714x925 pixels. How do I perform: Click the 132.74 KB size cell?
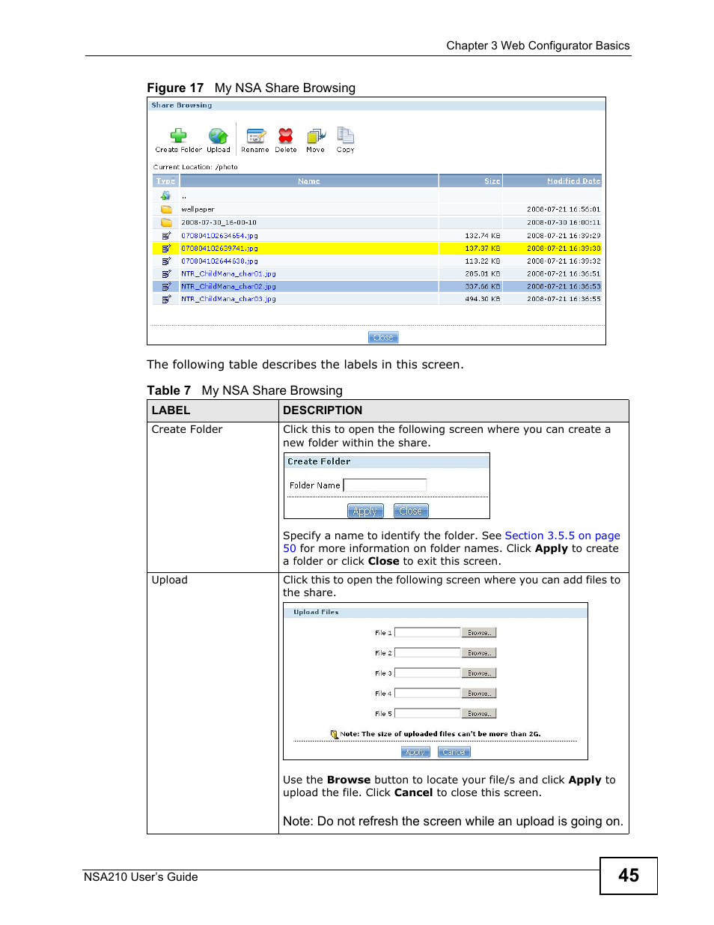pos(483,236)
